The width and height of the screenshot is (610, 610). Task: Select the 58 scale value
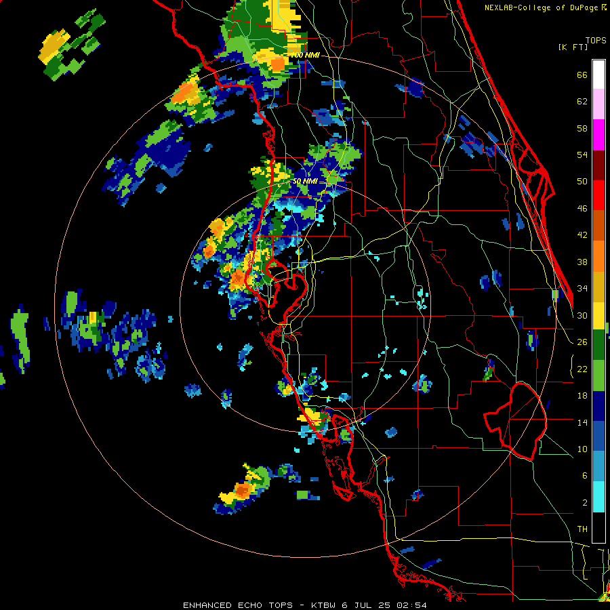pyautogui.click(x=582, y=128)
